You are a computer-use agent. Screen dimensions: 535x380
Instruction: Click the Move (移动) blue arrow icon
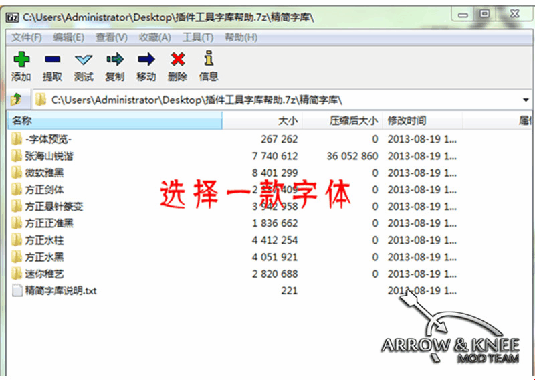(146, 60)
